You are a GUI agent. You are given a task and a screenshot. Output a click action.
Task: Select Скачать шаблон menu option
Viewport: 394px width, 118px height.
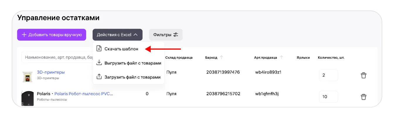121,49
